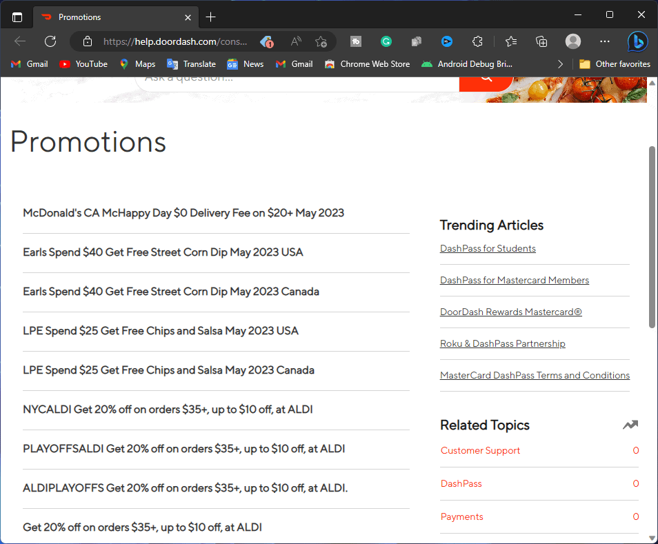The height and width of the screenshot is (544, 658).
Task: Open Read aloud icon in address bar
Action: [297, 41]
